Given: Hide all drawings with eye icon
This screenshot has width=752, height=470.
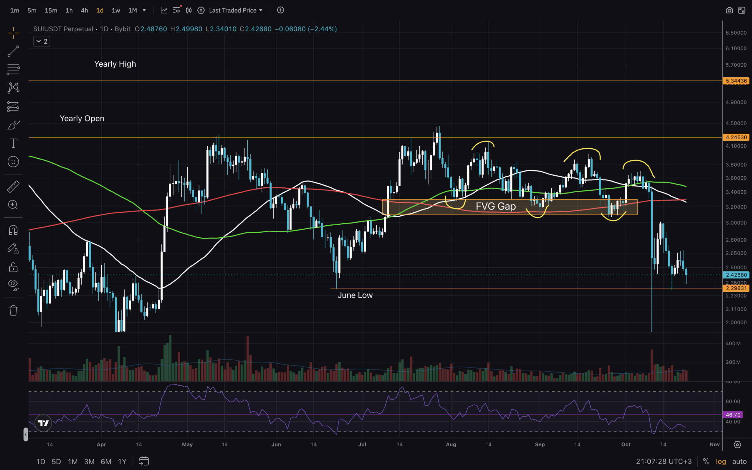Looking at the screenshot, I should pos(13,284).
